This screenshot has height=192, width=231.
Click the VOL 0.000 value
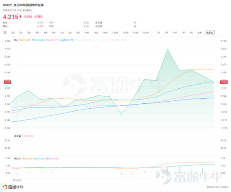coord(28,136)
